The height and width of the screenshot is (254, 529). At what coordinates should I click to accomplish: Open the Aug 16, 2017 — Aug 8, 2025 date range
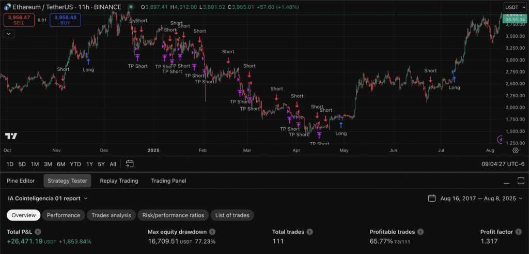coord(476,198)
